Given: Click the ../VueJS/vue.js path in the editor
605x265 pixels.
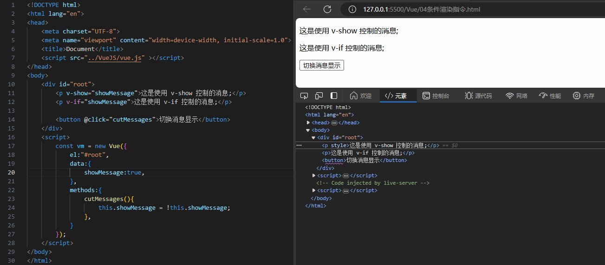Looking at the screenshot, I should tap(114, 58).
